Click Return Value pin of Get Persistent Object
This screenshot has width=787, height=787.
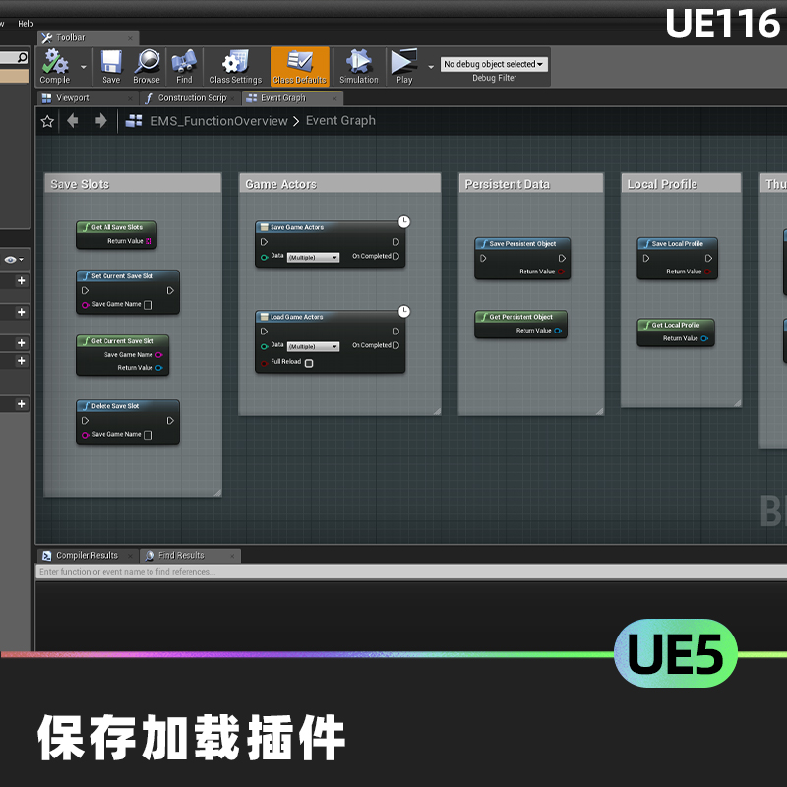[558, 331]
